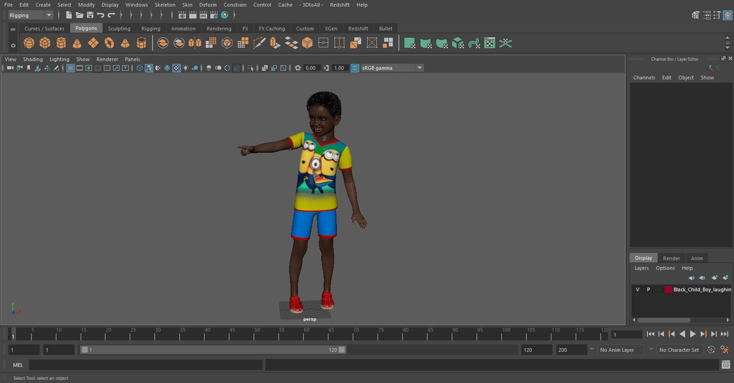The height and width of the screenshot is (383, 734).
Task: Toggle smooth shade all in viewport
Action: pyautogui.click(x=149, y=68)
